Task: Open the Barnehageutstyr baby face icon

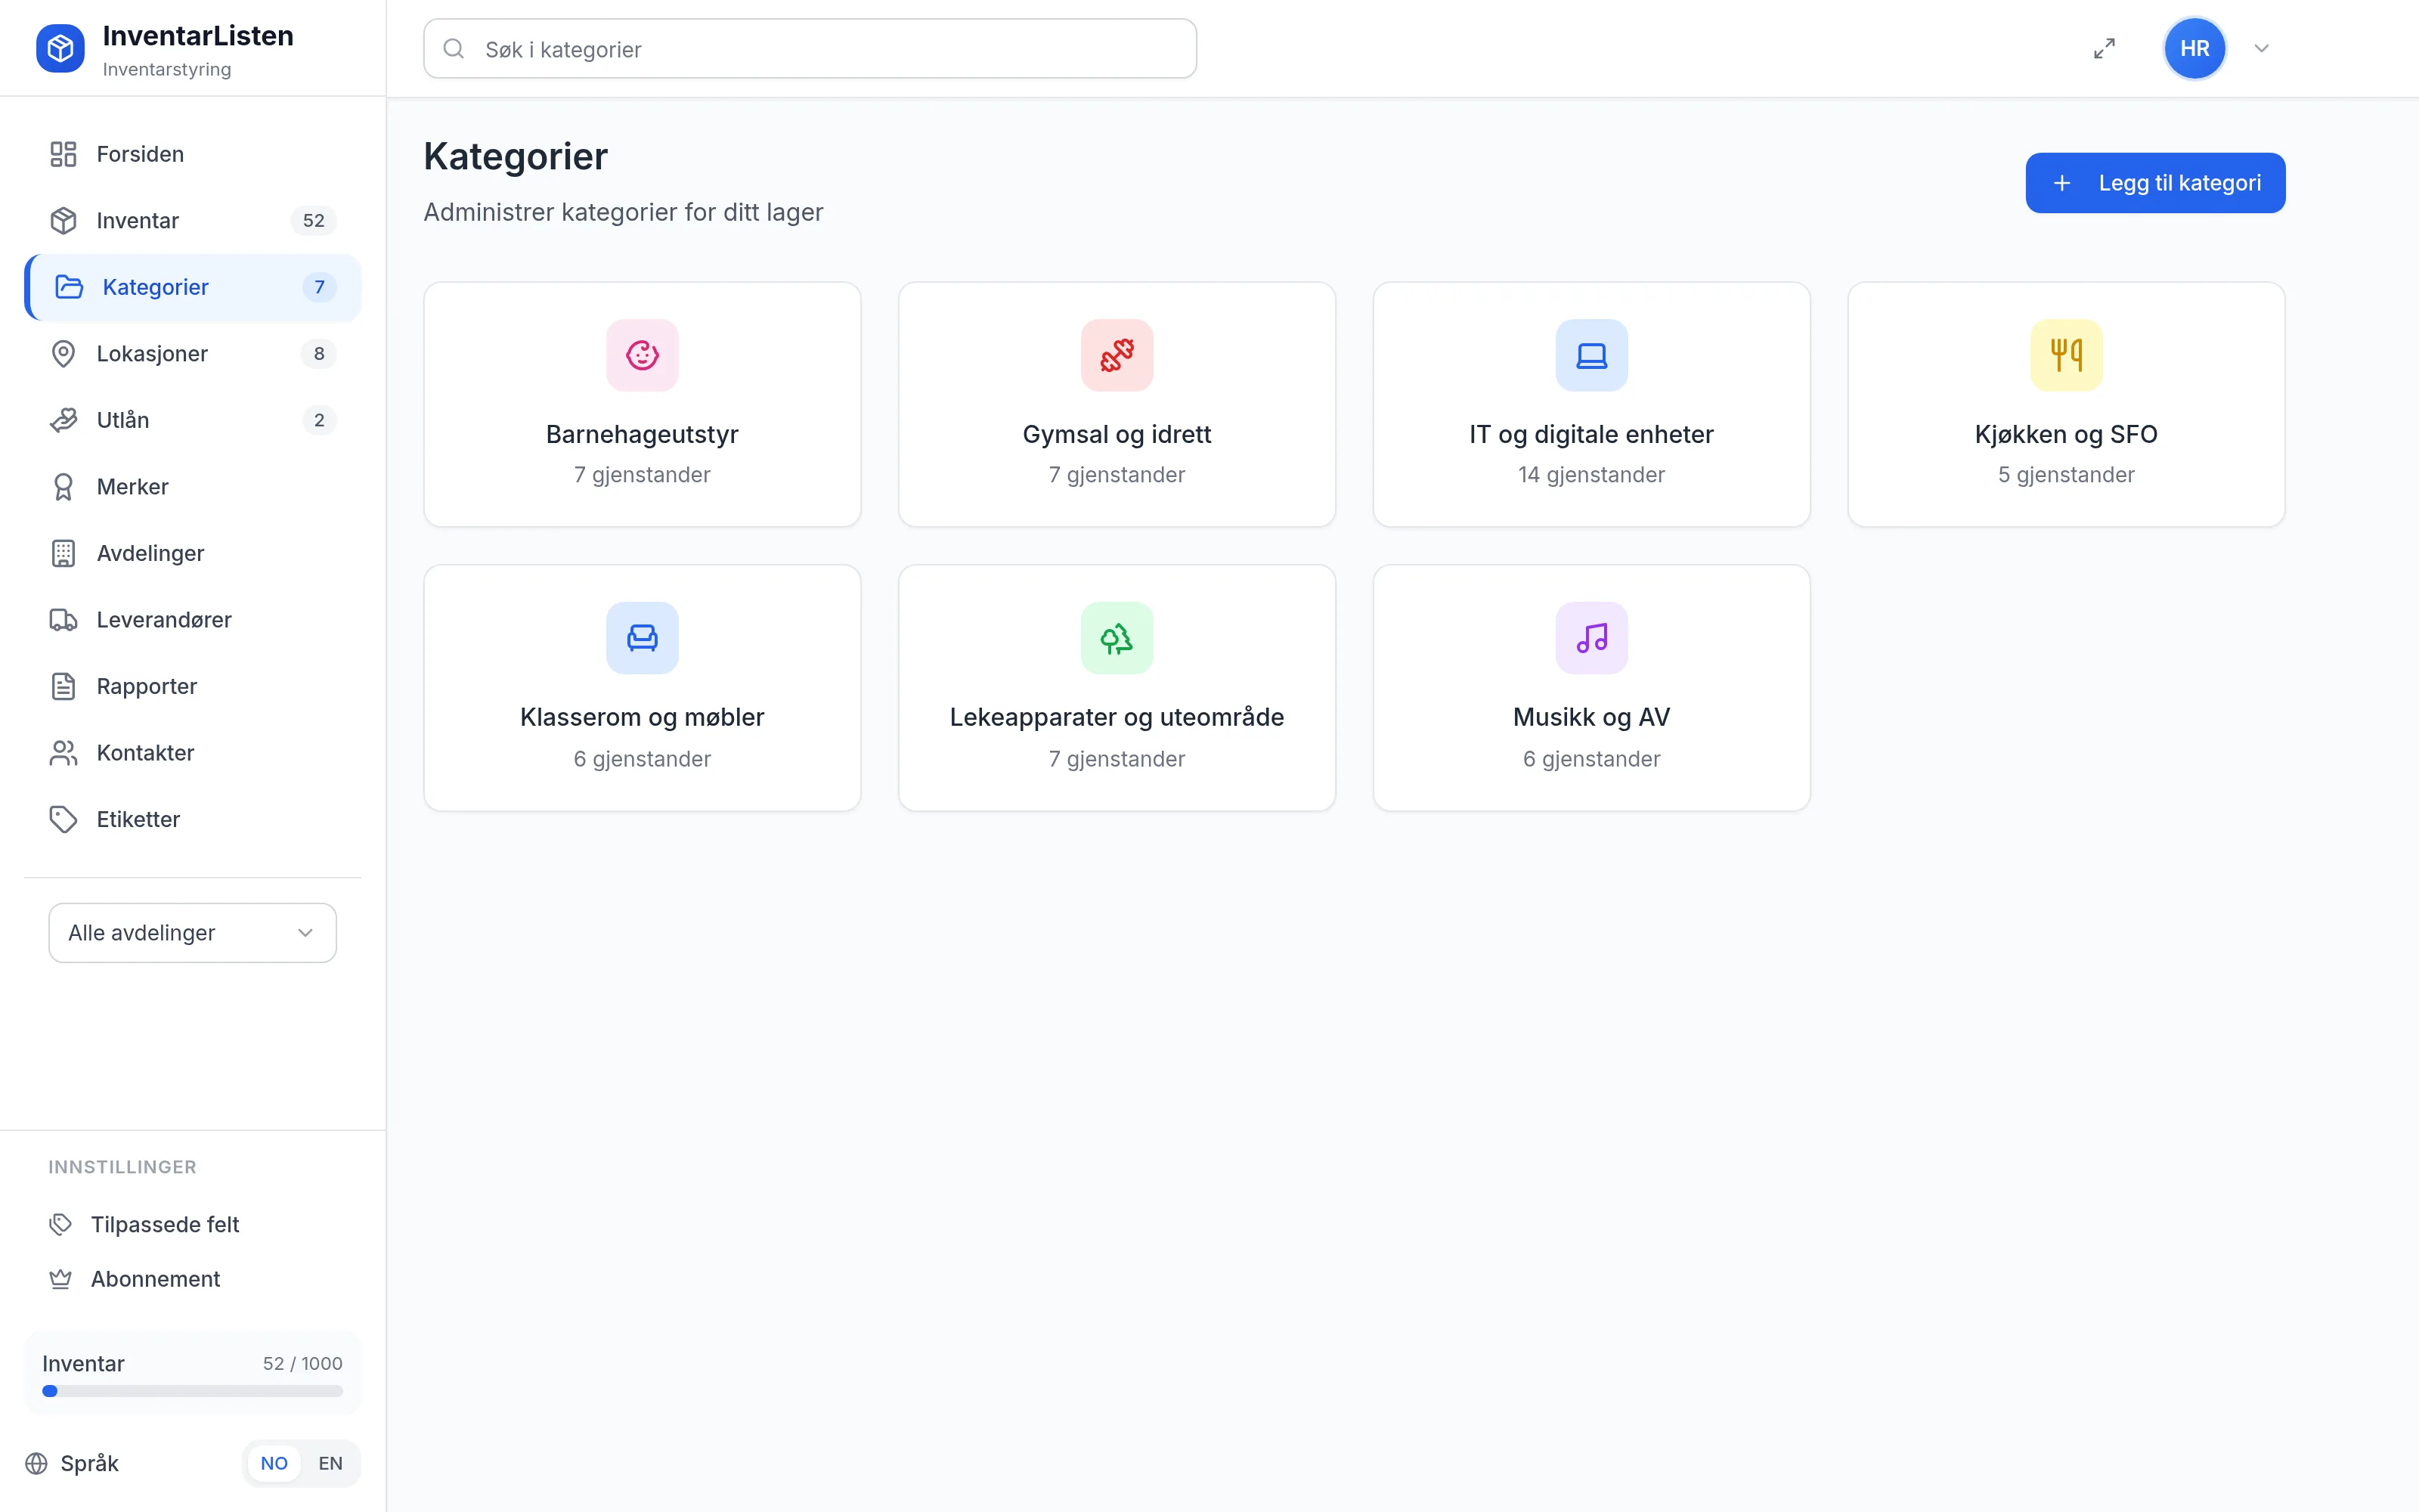Action: (x=642, y=355)
